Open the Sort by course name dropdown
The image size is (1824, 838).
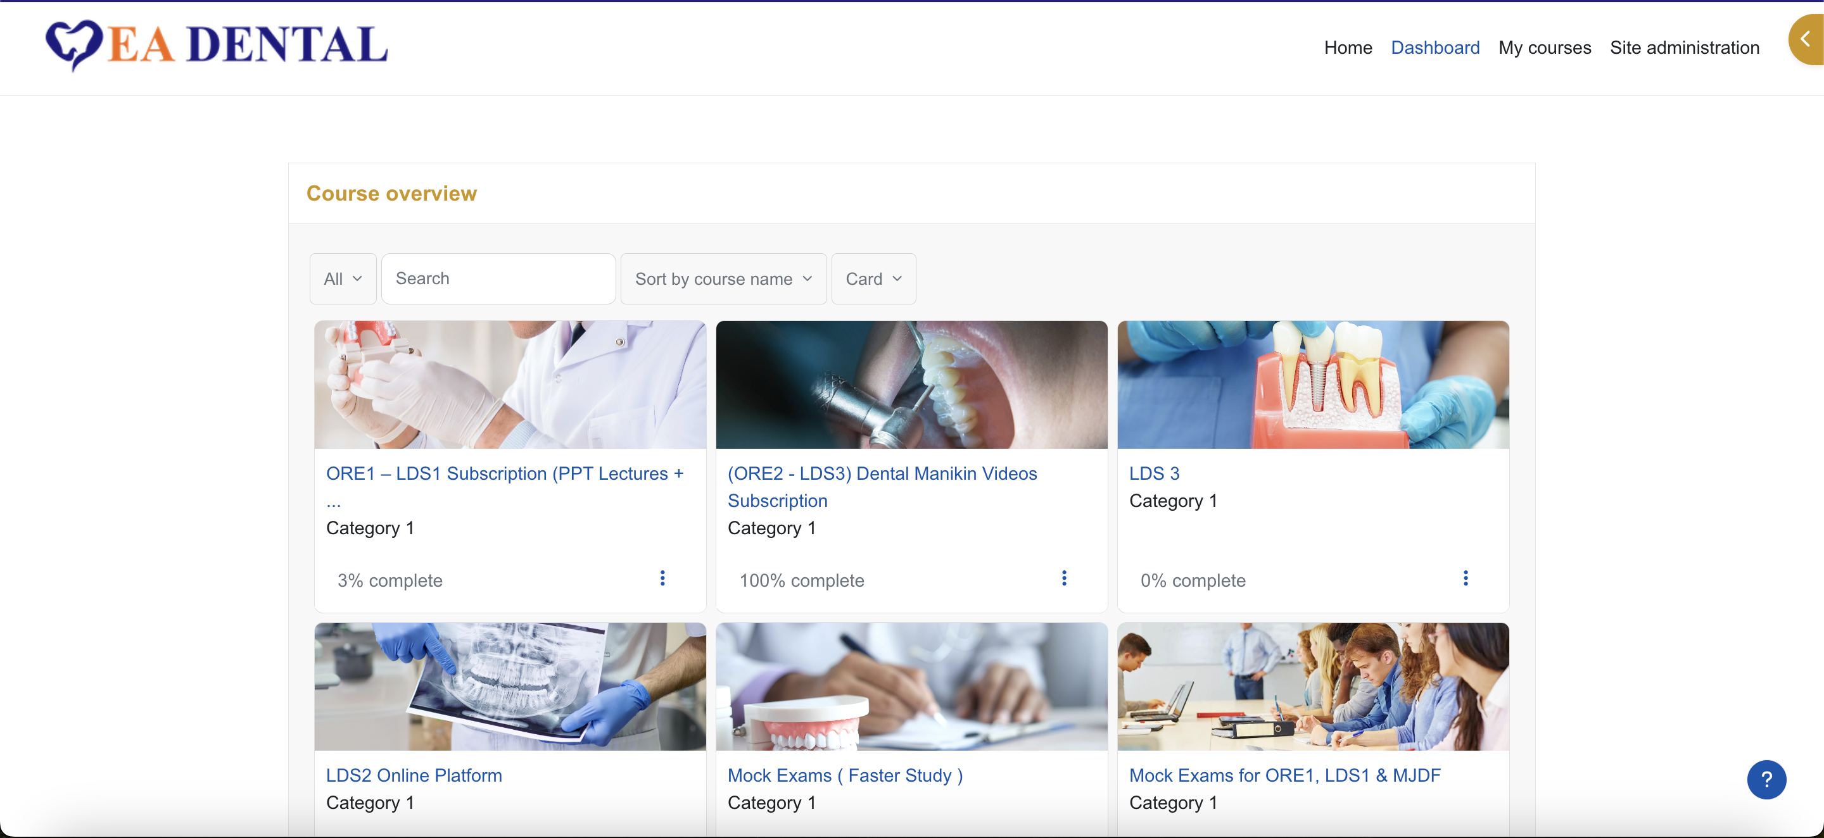pyautogui.click(x=723, y=279)
